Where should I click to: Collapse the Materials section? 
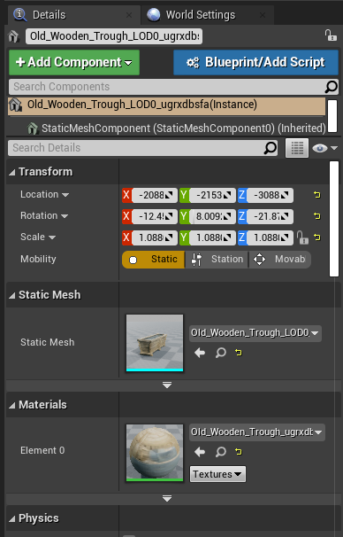tap(12, 405)
